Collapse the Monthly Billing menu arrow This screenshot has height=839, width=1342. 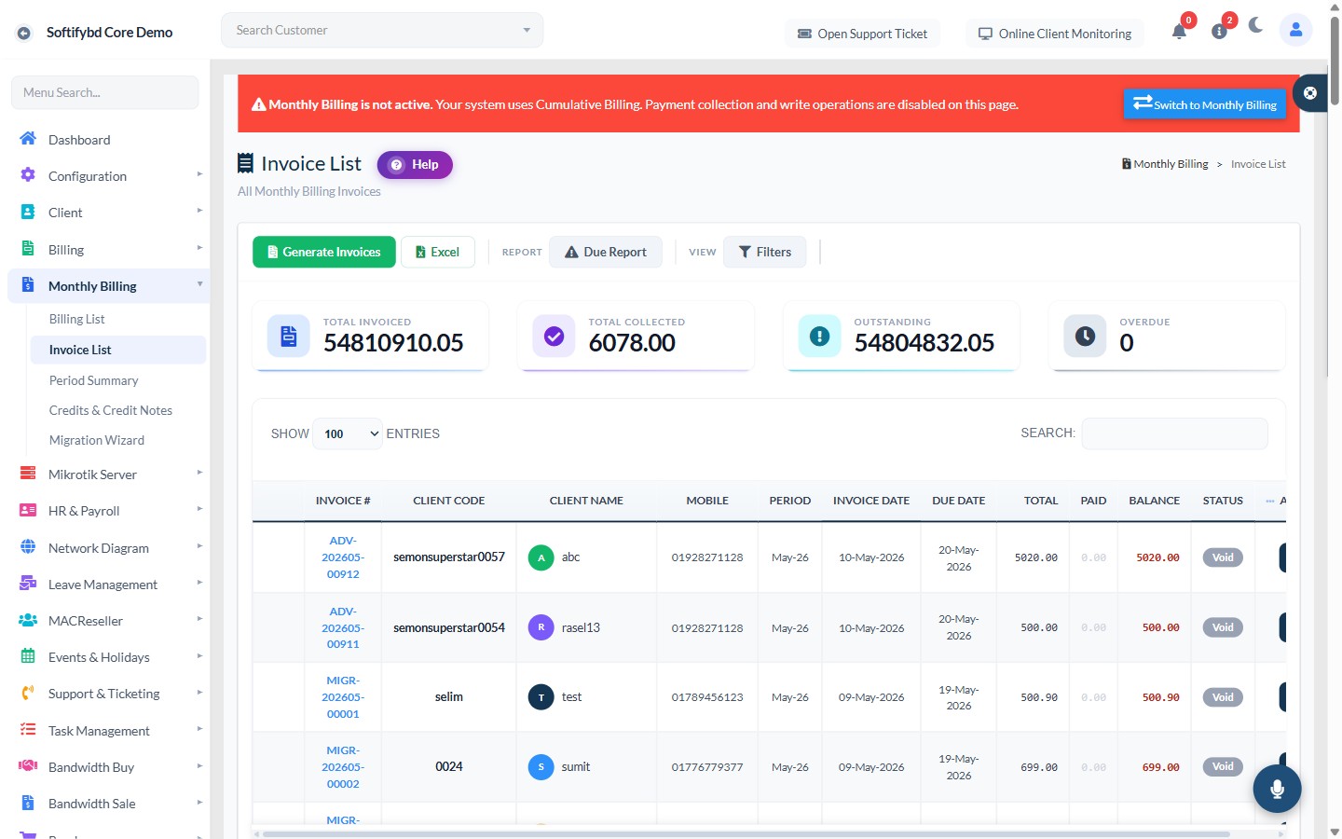point(199,284)
